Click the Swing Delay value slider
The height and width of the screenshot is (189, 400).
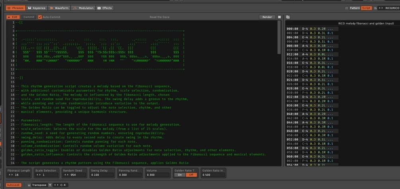point(102,175)
